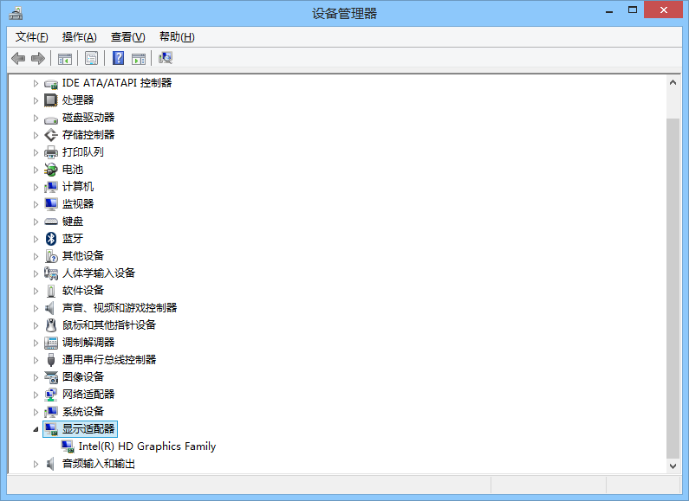
Task: Click the 处理器 processor chip icon
Action: click(x=51, y=100)
